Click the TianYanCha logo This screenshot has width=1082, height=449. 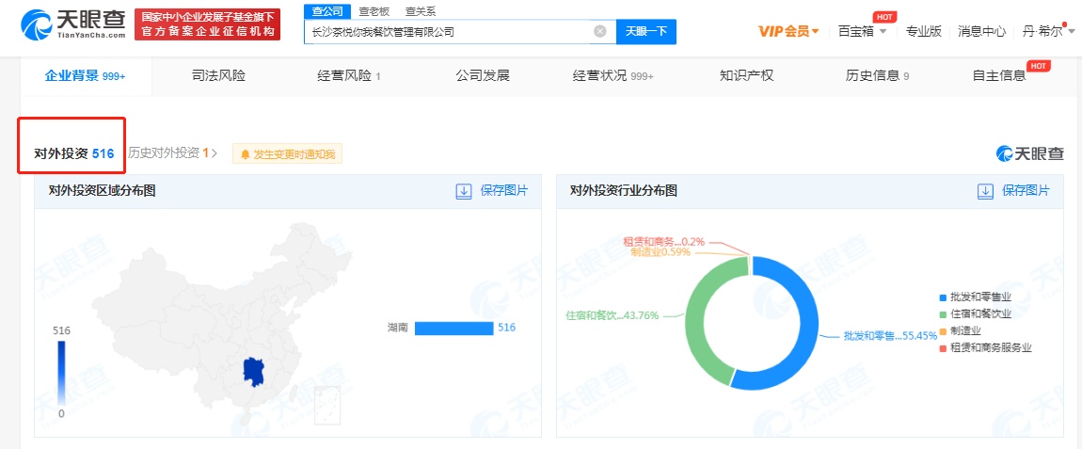click(x=73, y=24)
